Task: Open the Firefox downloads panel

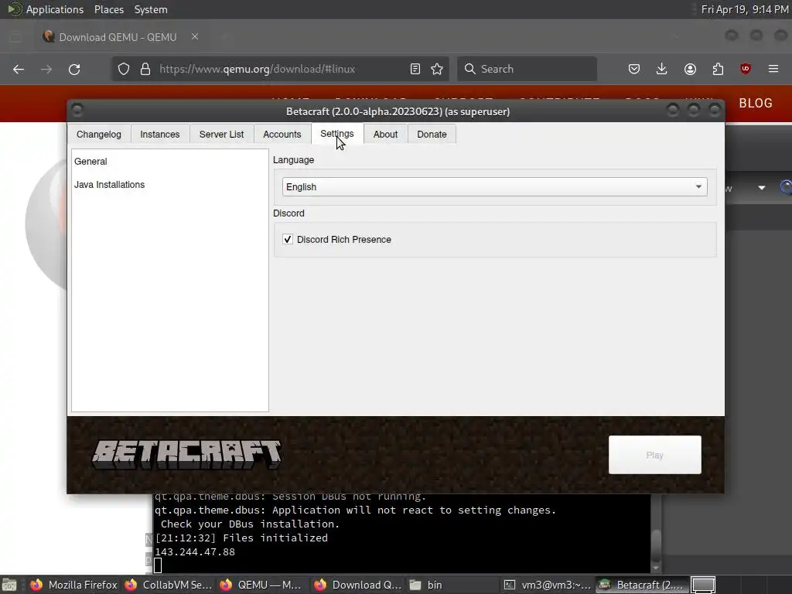Action: (x=662, y=69)
